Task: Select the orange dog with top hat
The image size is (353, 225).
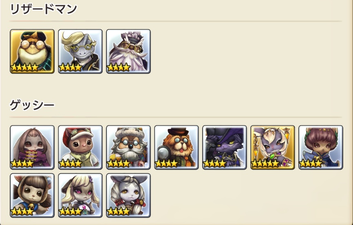Action: pos(176,147)
